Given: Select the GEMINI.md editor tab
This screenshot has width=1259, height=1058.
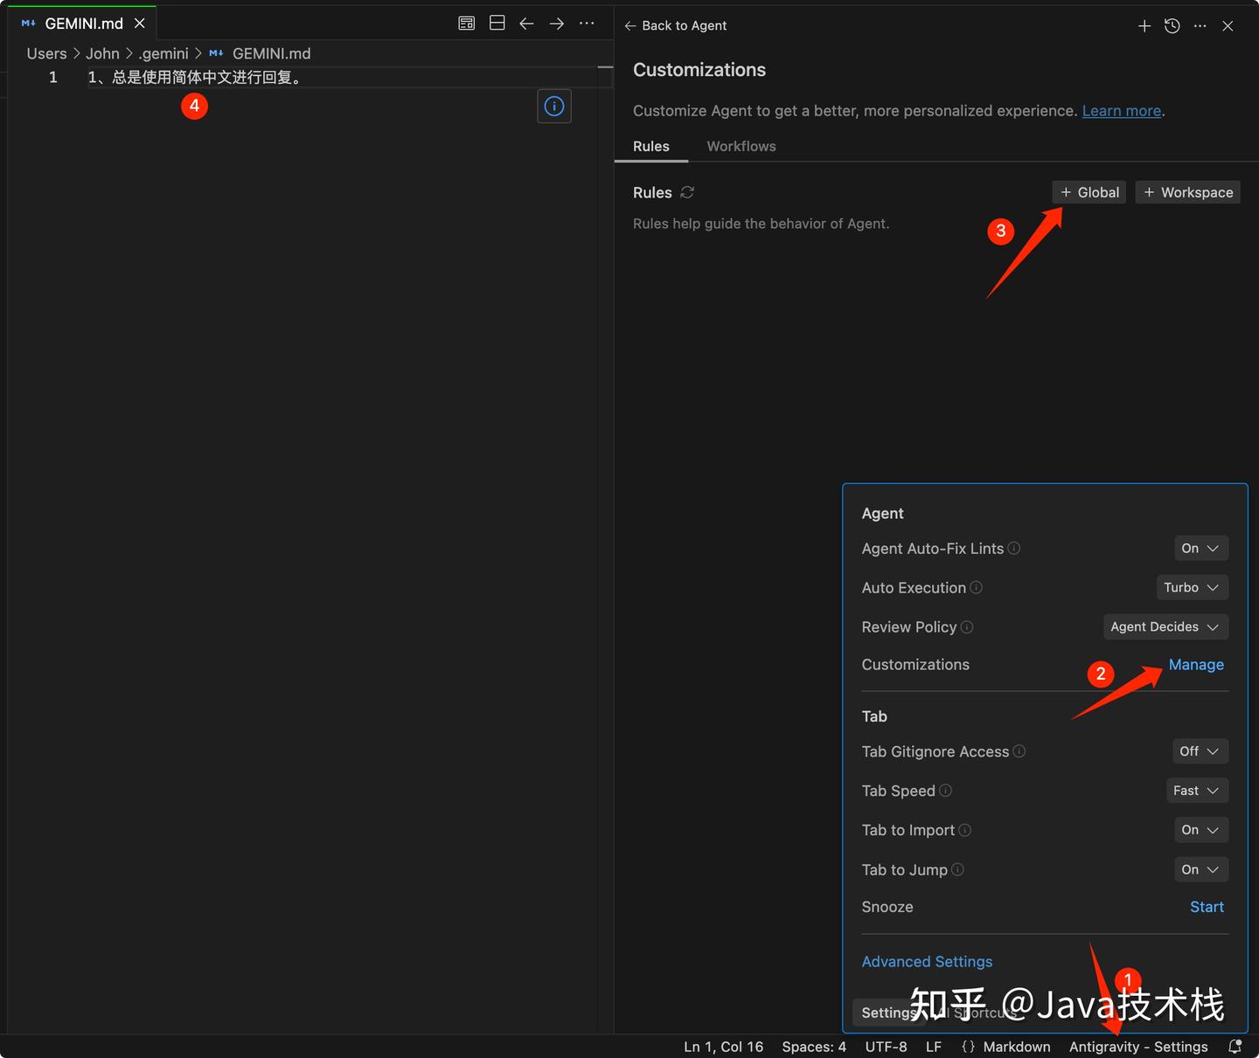Looking at the screenshot, I should [x=81, y=23].
